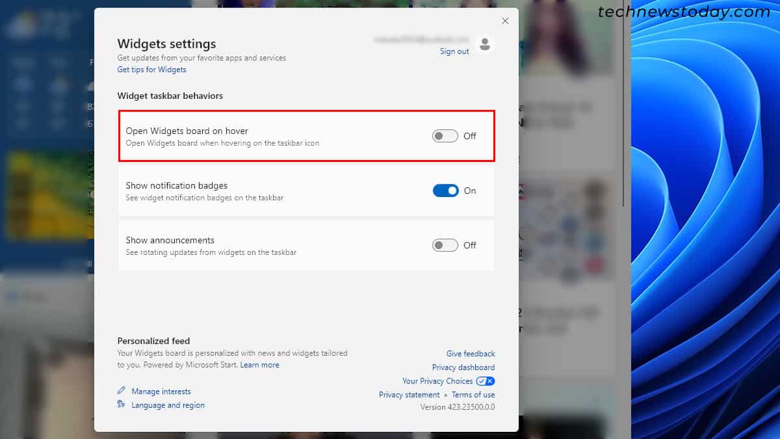780x439 pixels.
Task: Turn on Open Widgets board on hover
Action: coord(445,136)
